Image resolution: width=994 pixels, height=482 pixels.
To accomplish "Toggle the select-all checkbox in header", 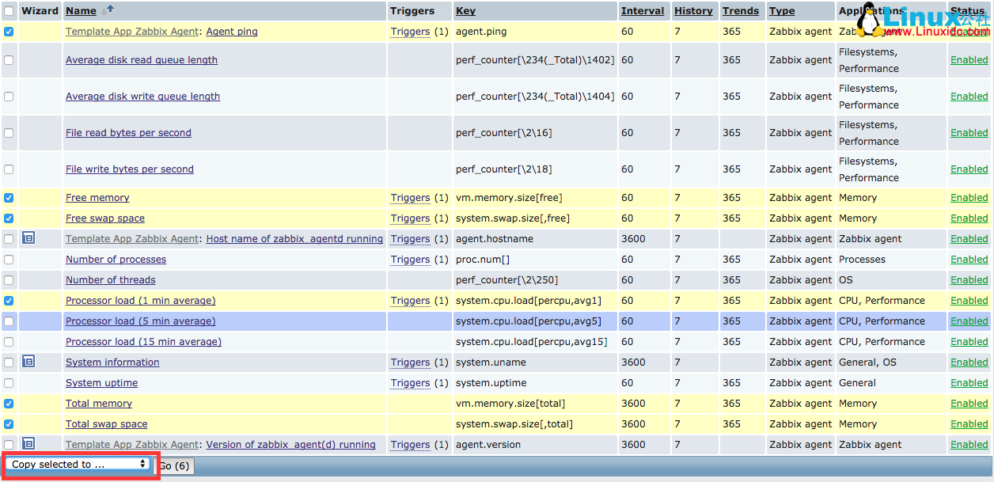I will [x=9, y=11].
